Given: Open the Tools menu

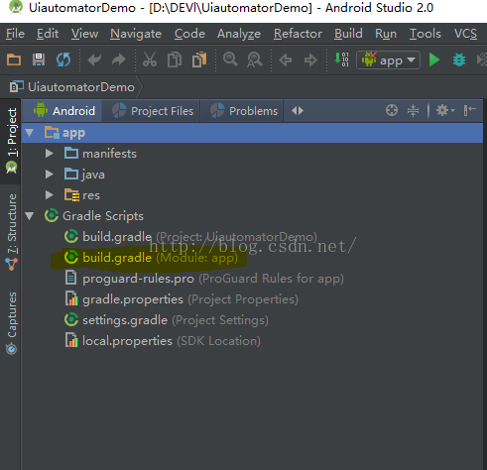Looking at the screenshot, I should (x=426, y=34).
